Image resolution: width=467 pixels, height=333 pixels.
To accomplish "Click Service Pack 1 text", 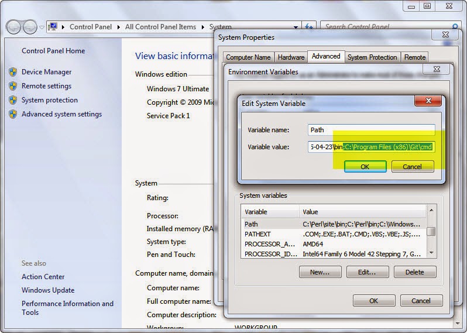I will point(169,115).
